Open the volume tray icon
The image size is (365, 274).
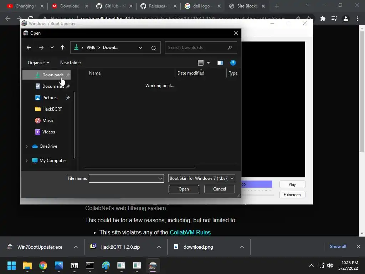pos(330,265)
